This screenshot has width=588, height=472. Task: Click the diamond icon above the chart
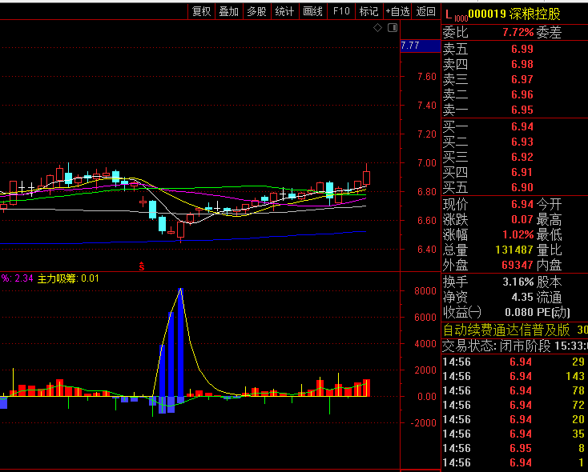coord(377,28)
